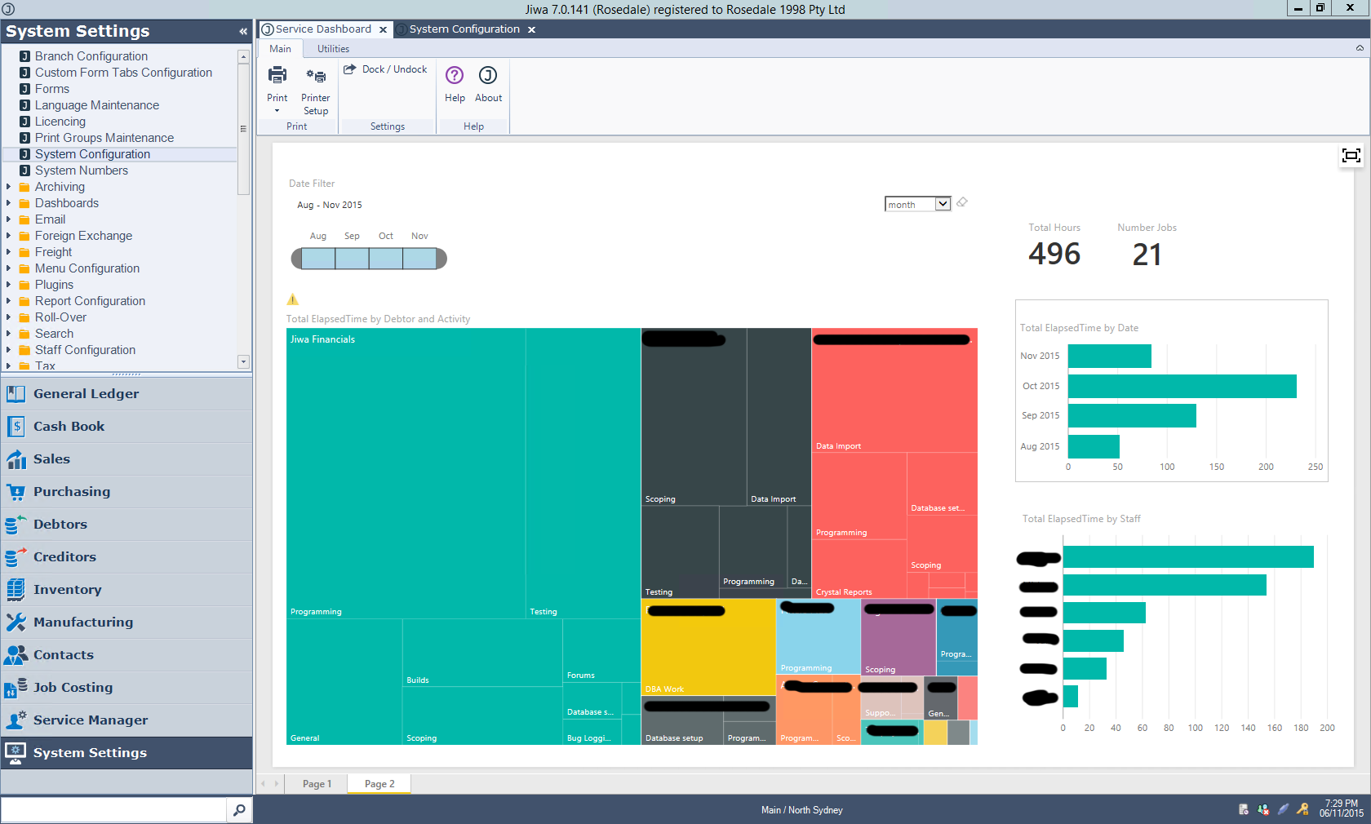Expand the Archiving folder in tree
The image size is (1371, 824).
point(9,187)
